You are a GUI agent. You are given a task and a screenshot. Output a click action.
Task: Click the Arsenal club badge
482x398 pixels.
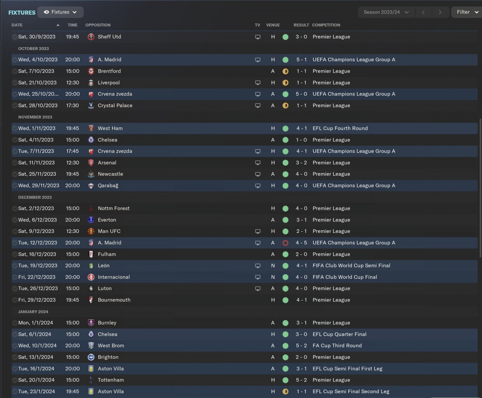coord(91,163)
